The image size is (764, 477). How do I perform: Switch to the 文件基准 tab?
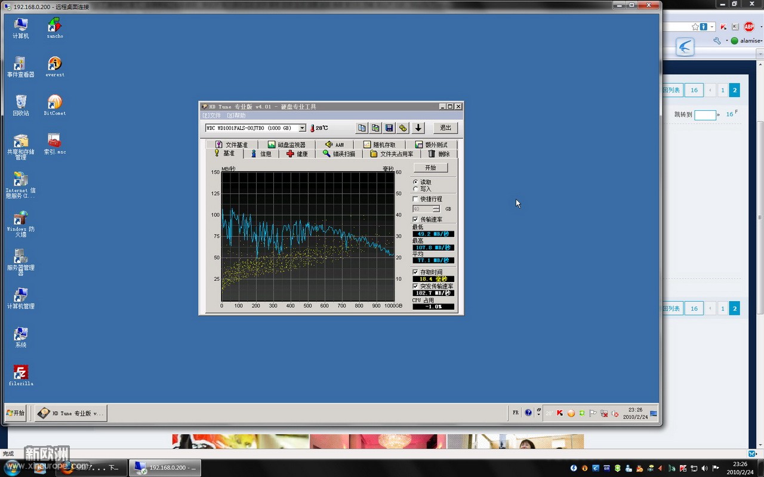[x=232, y=145]
